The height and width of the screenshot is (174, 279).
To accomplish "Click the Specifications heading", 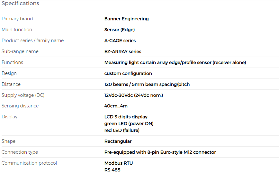I will (20, 4).
